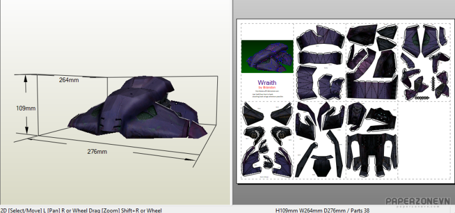Click the 264mm width dimension label
Screen dimensions: 455x213
click(x=69, y=80)
